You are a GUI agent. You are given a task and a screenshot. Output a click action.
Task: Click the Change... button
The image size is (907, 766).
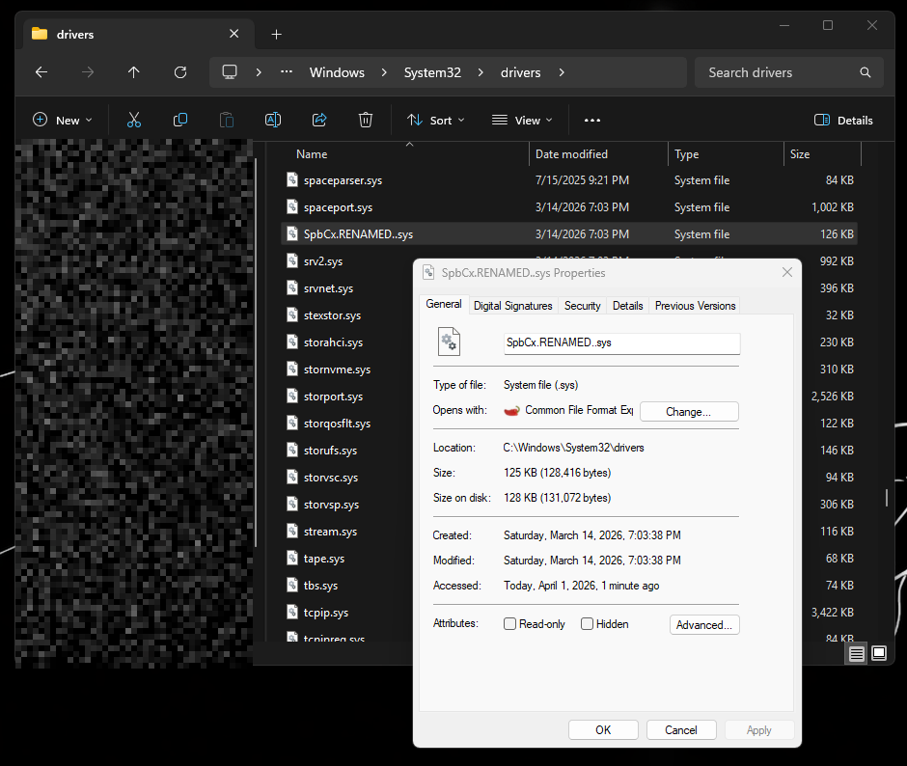[688, 411]
